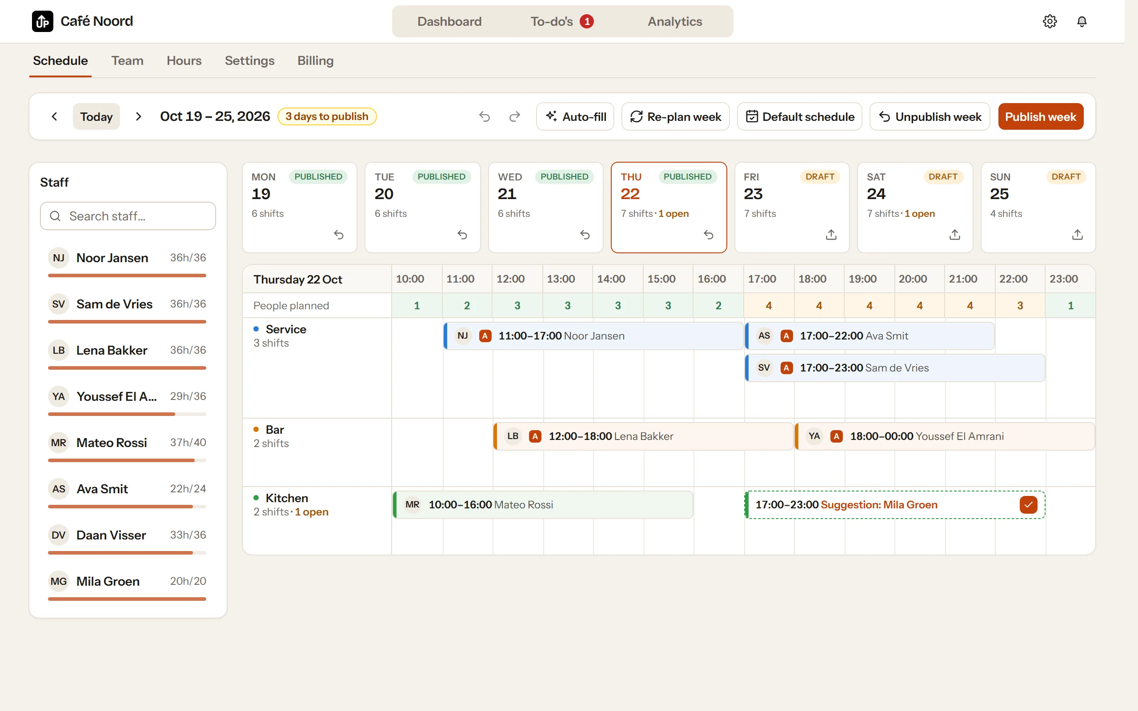
Task: Open Default schedule
Action: pos(799,116)
